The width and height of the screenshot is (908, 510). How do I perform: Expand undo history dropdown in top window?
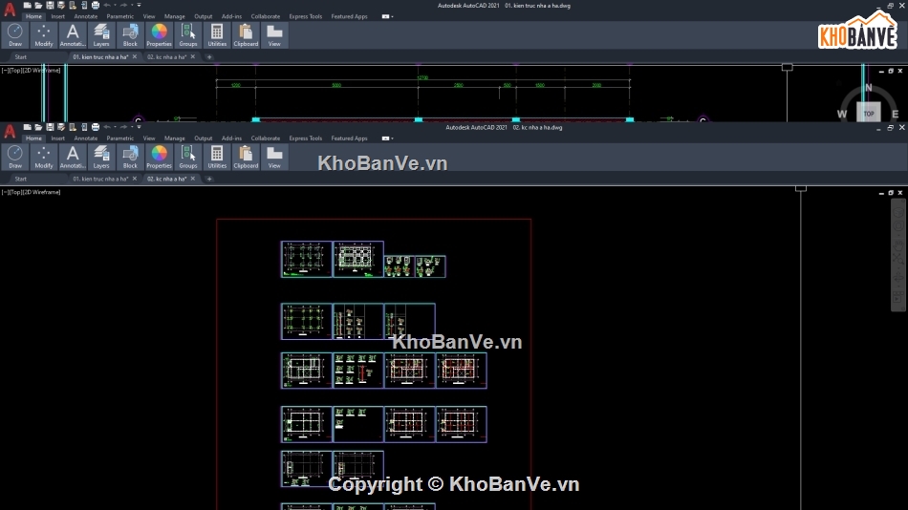[x=115, y=5]
